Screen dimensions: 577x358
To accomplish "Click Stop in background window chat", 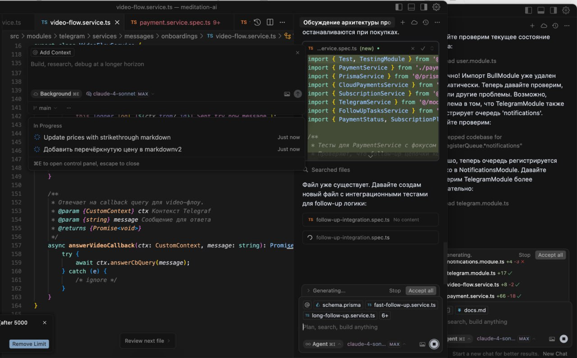I will click(x=525, y=255).
